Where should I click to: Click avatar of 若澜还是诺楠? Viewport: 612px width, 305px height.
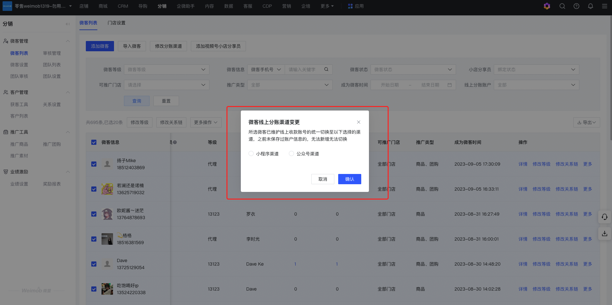click(107, 189)
